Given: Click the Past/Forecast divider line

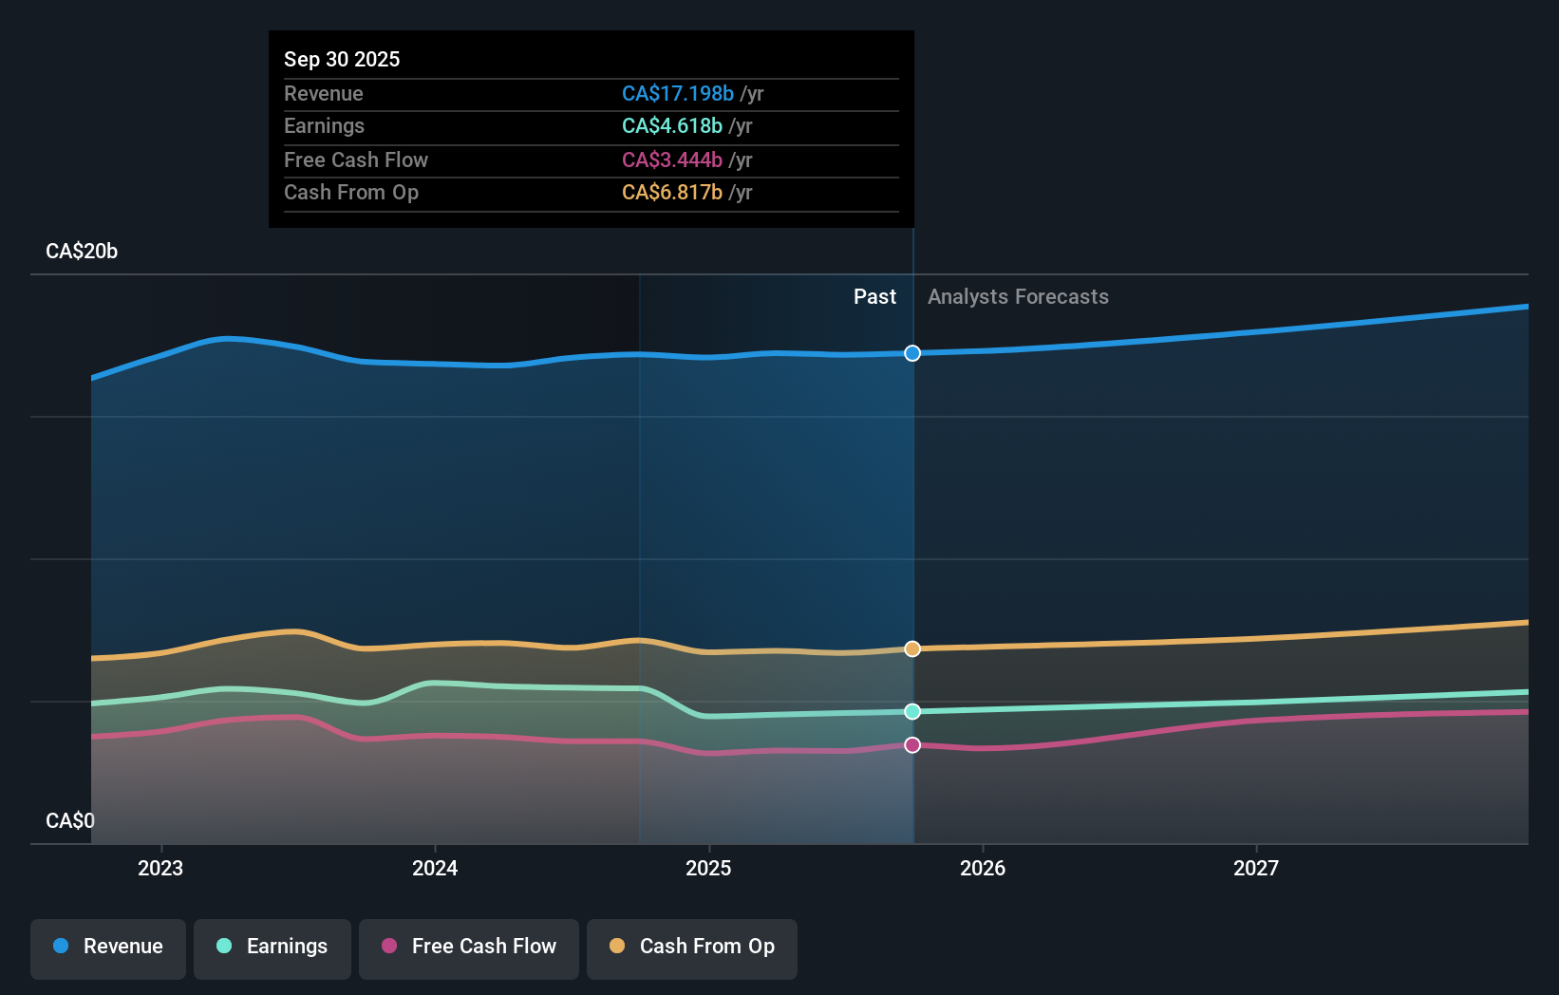Looking at the screenshot, I should click(912, 522).
